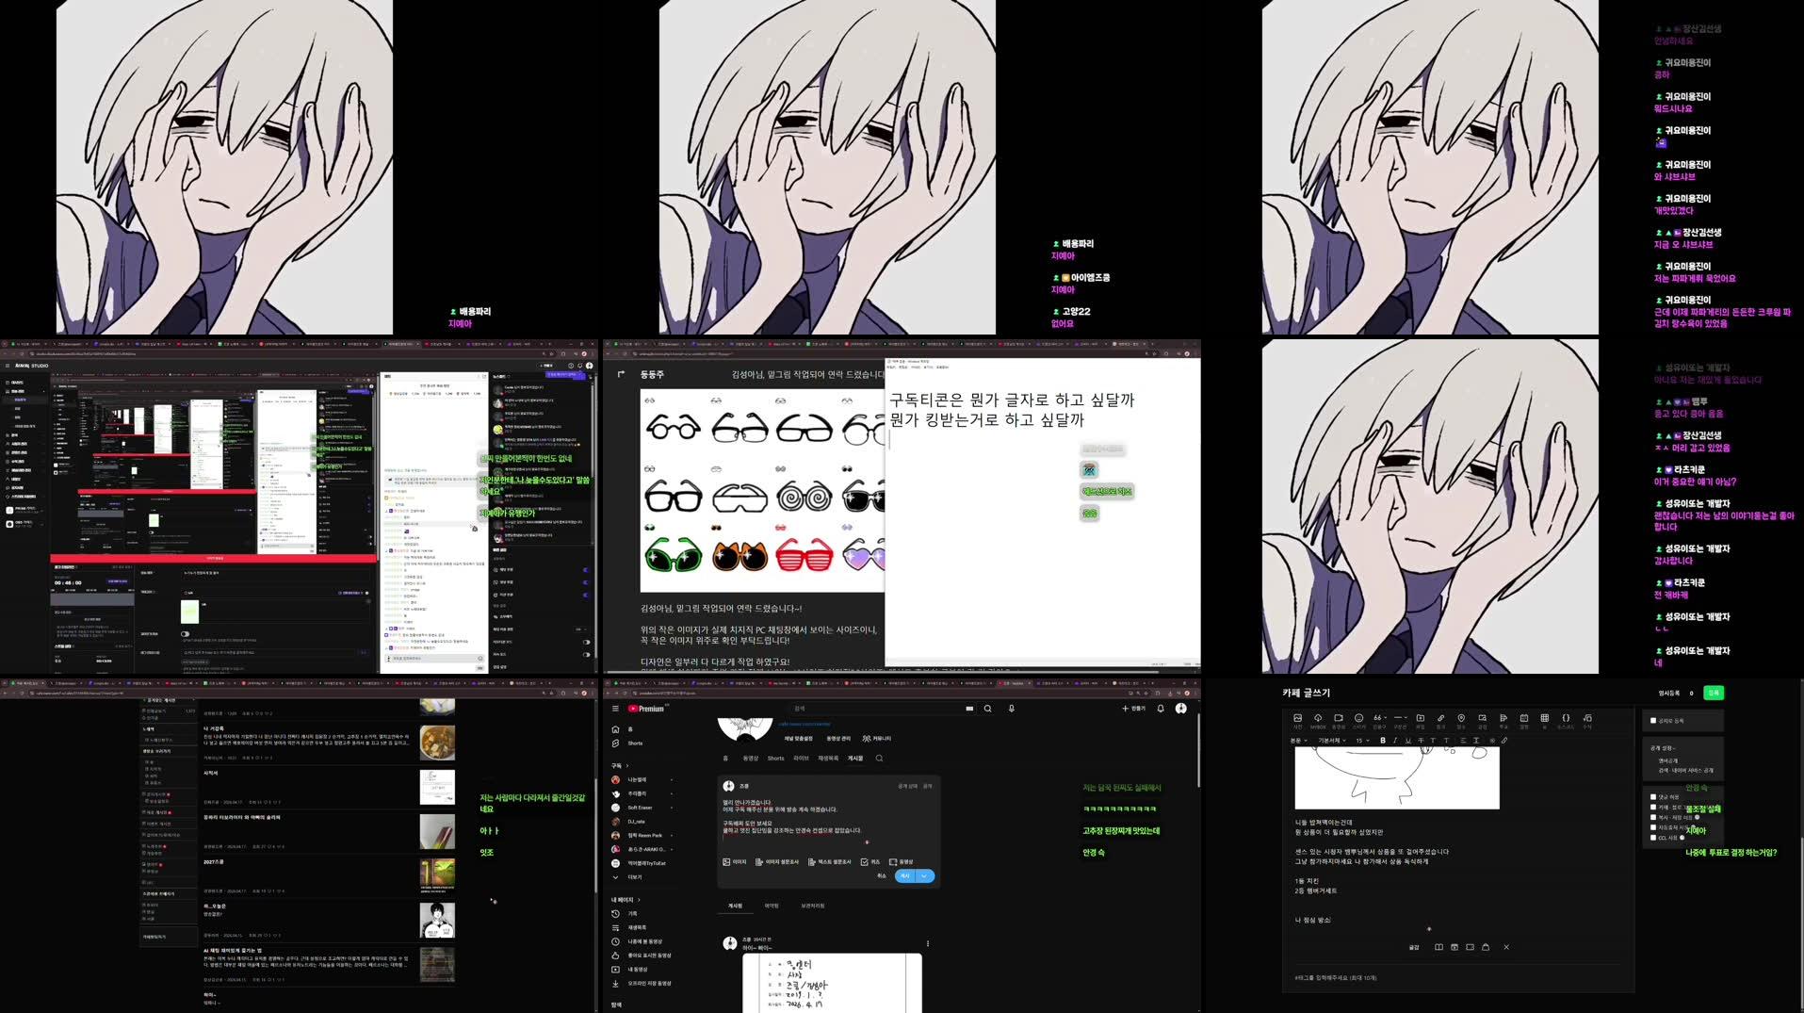Check the 공지로 등록 checkbox
The height and width of the screenshot is (1013, 1804).
click(1653, 720)
